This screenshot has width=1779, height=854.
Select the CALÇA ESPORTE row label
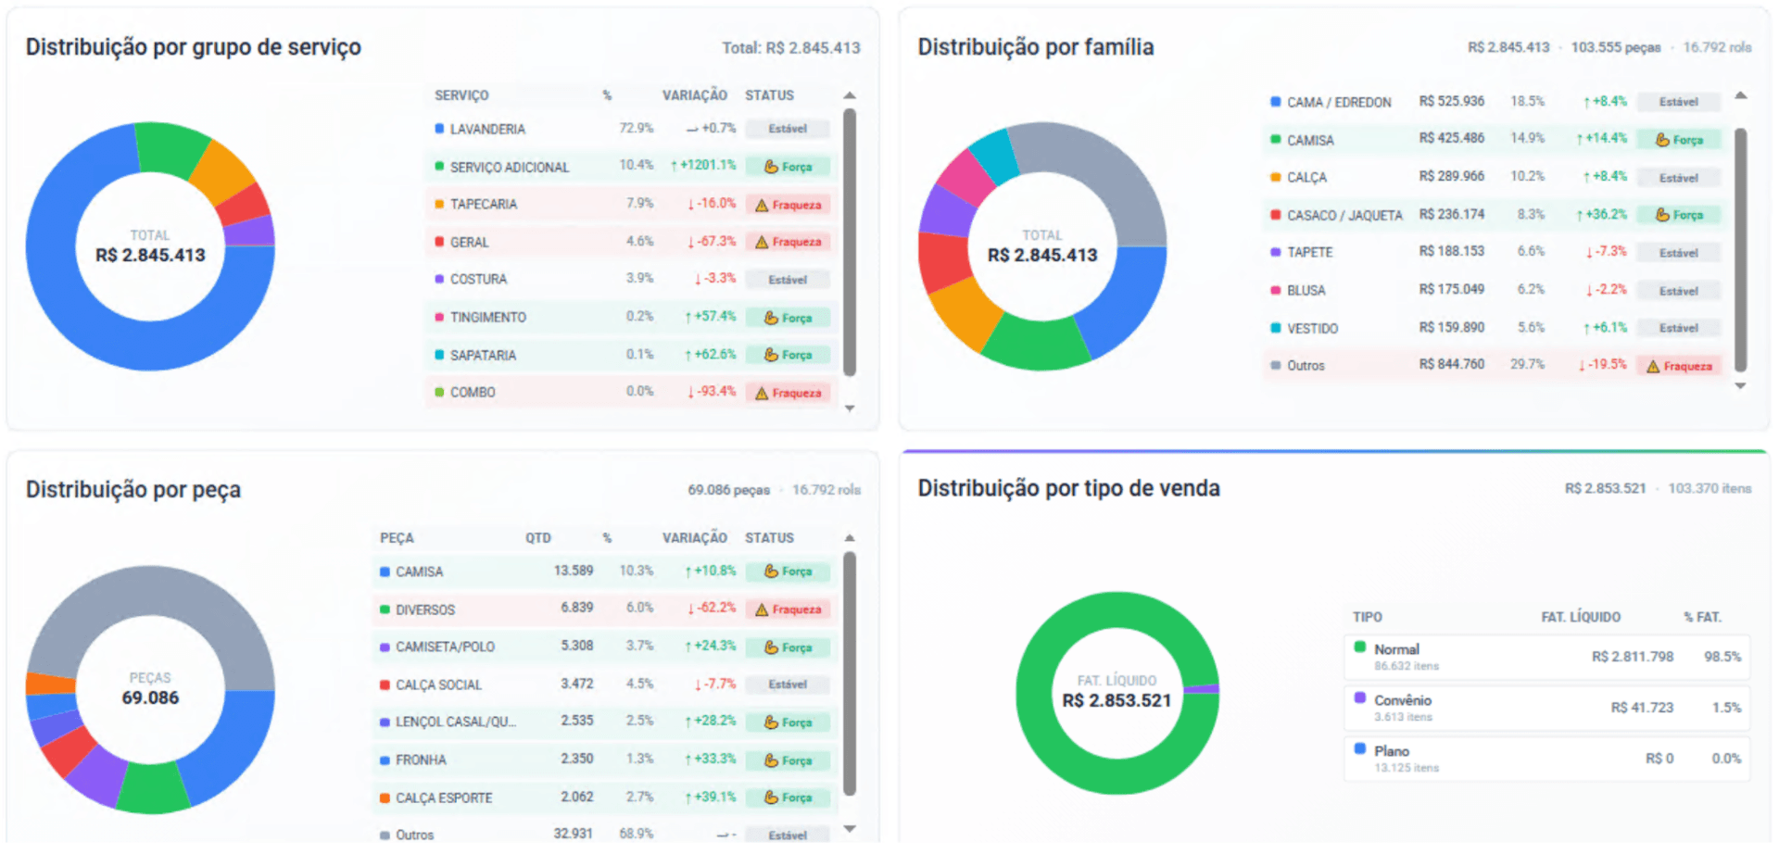[x=444, y=797]
